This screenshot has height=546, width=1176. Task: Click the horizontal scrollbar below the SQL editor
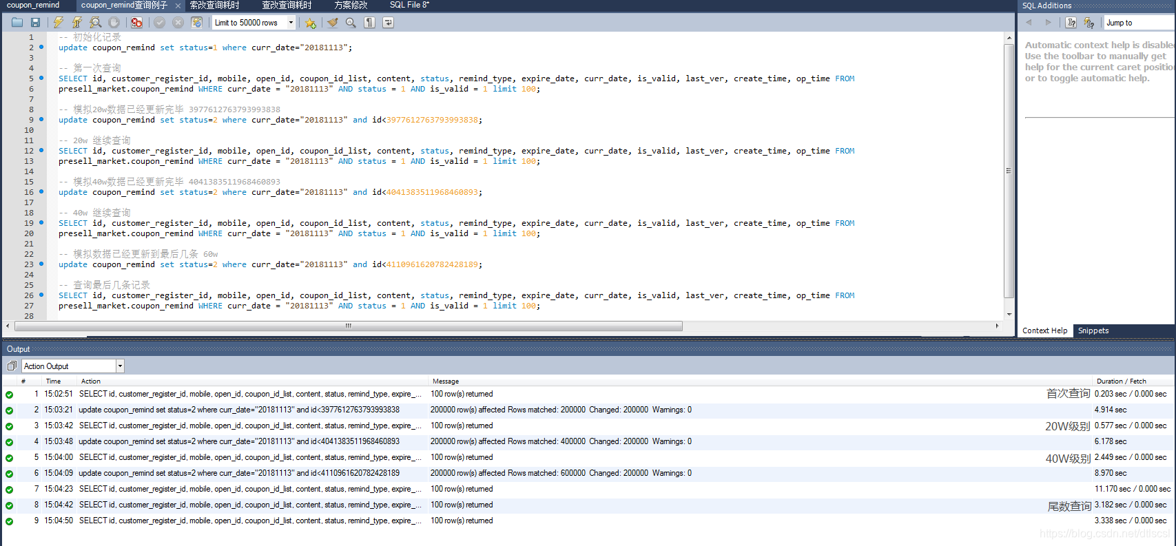coord(347,326)
